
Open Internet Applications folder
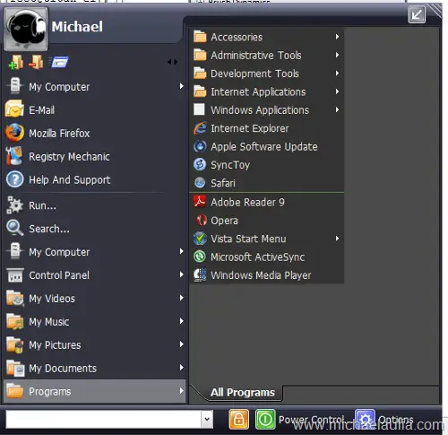(267, 91)
